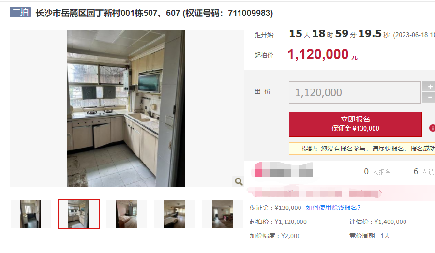The width and height of the screenshot is (435, 253).
Task: Decrease bid with the minus button
Action: coord(429,97)
